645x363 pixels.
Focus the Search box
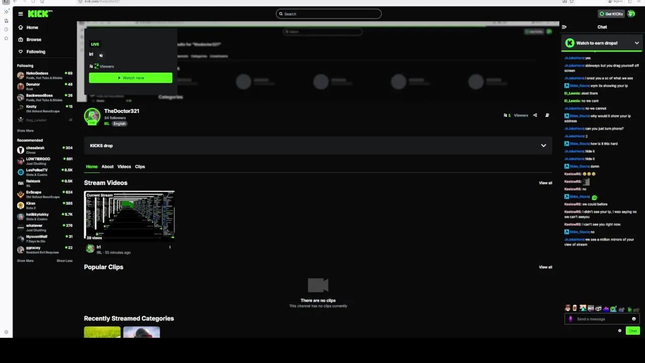329,14
